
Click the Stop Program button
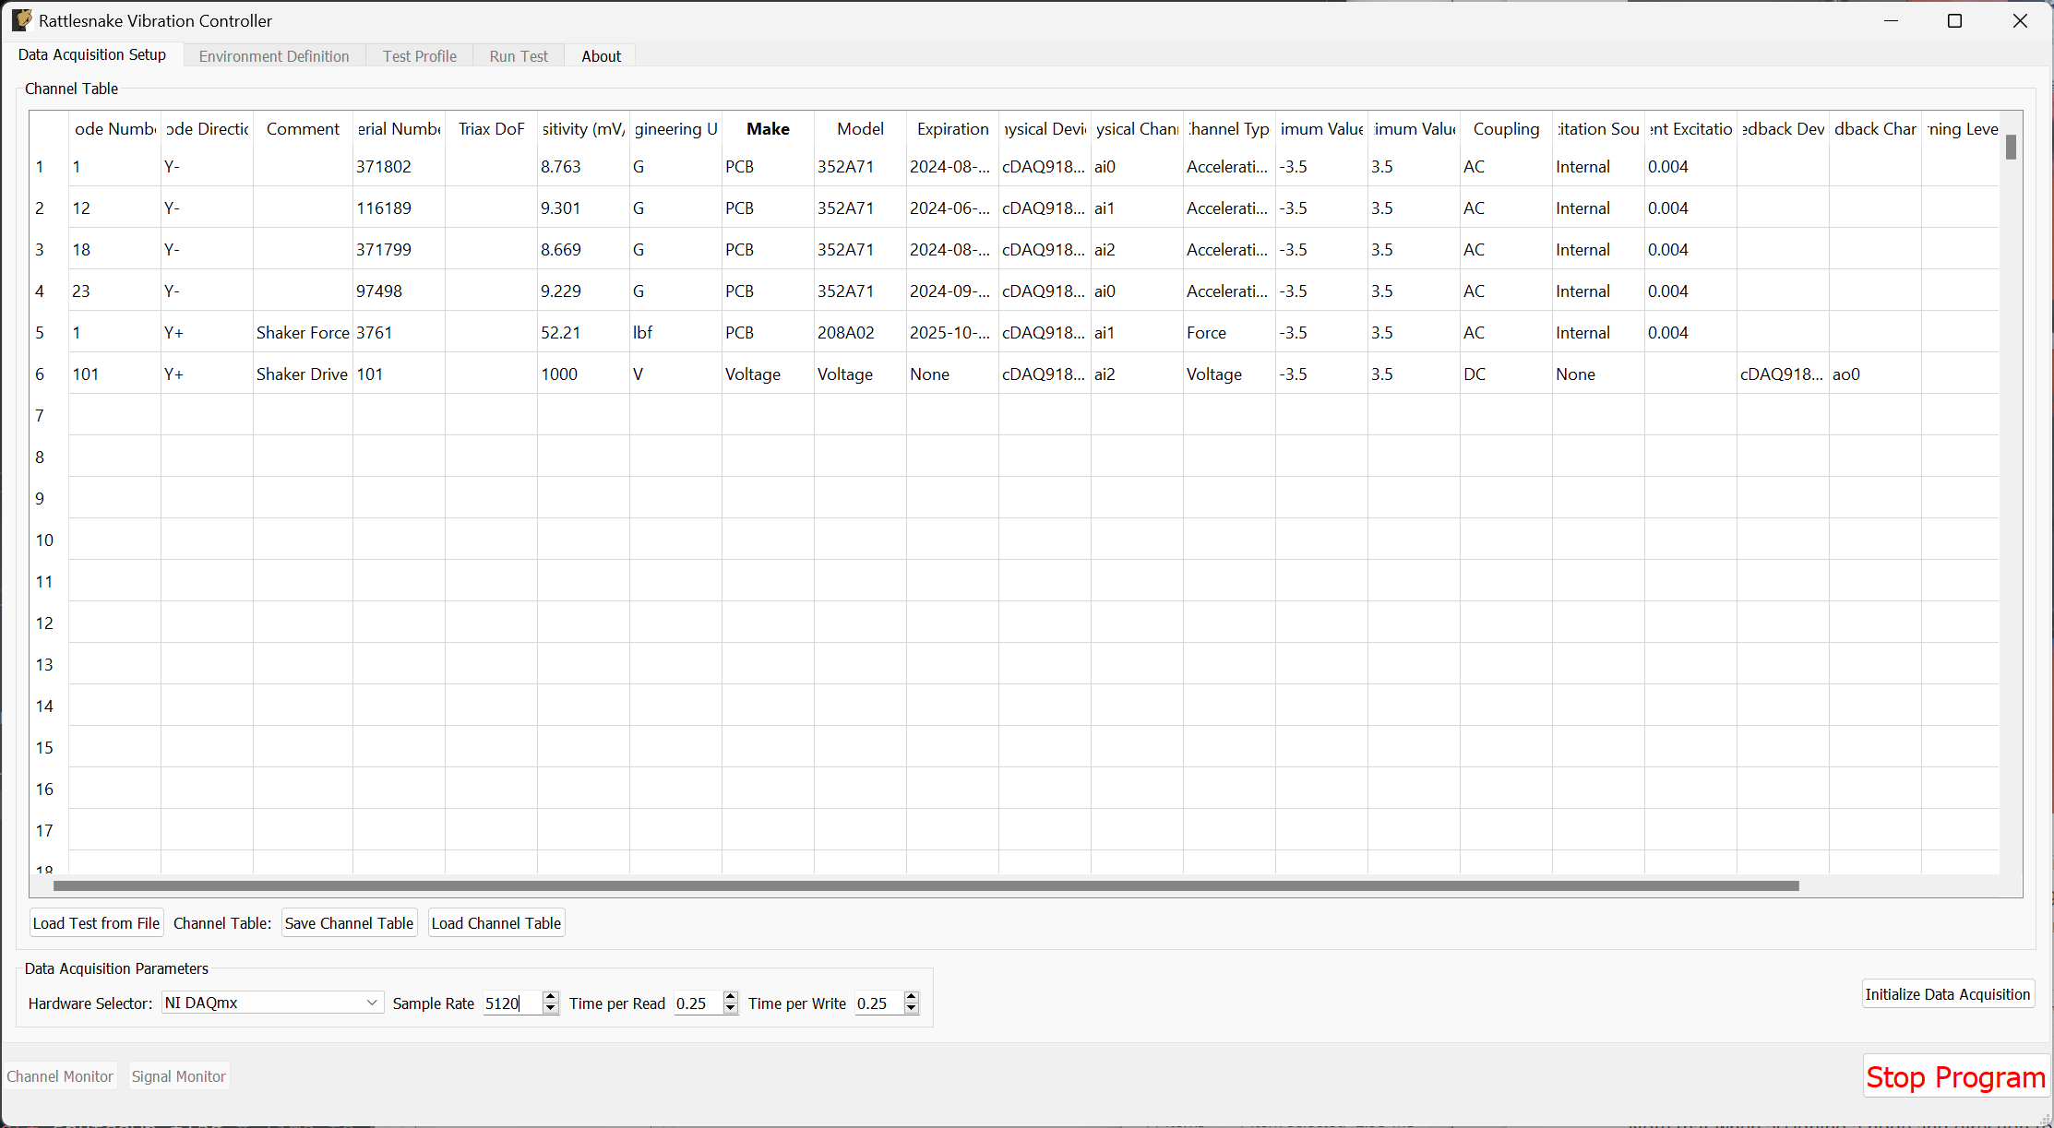1955,1076
